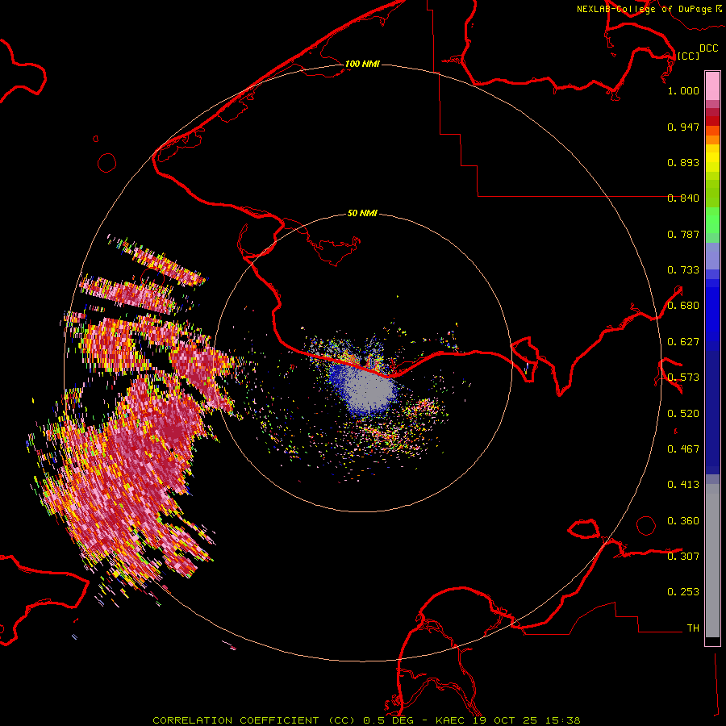The image size is (726, 726).
Task: Select the 0.947 legend value
Action: pos(683,127)
